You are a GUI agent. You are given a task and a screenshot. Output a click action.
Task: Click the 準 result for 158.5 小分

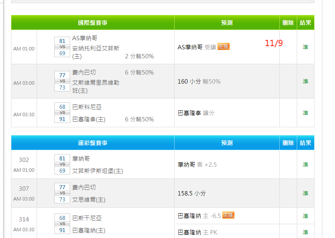305,193
